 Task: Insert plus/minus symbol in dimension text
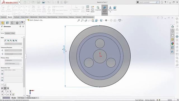[x=8, y=91]
